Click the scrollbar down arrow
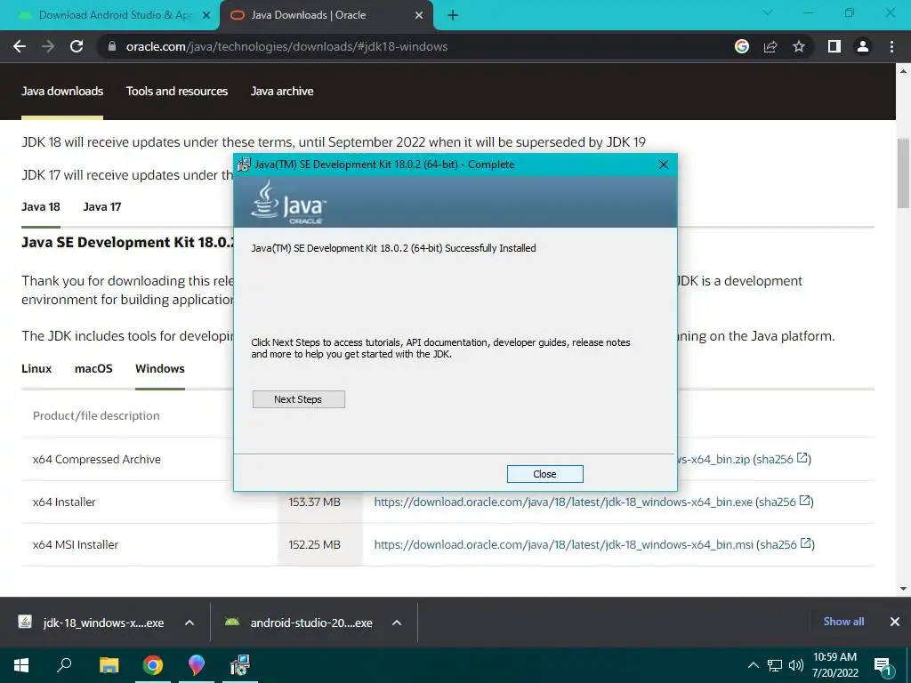The width and height of the screenshot is (911, 683). [903, 589]
